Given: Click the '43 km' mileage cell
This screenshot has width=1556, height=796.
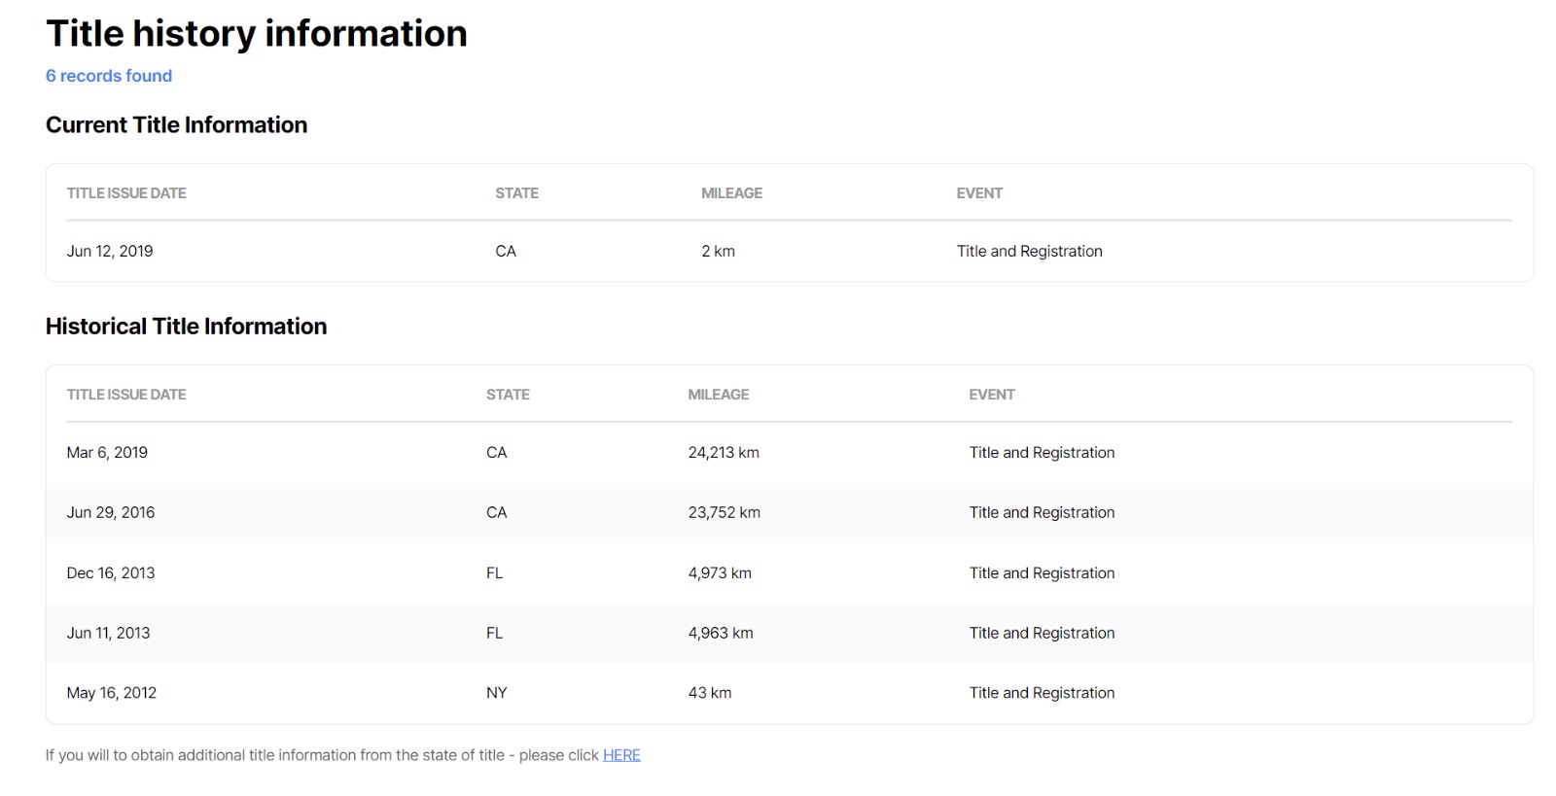Looking at the screenshot, I should click(x=710, y=693).
